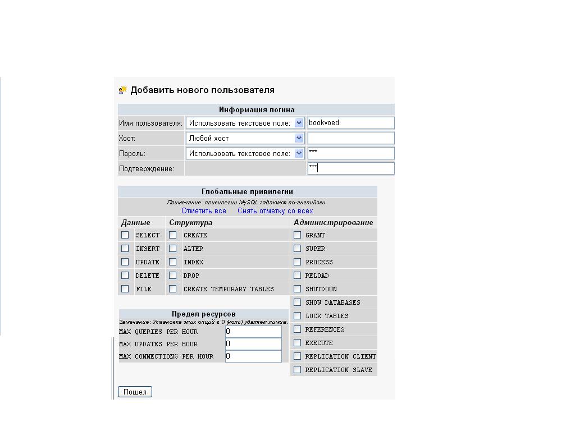The height and width of the screenshot is (431, 575).
Task: Enable the DELETE privilege
Action: 125,275
